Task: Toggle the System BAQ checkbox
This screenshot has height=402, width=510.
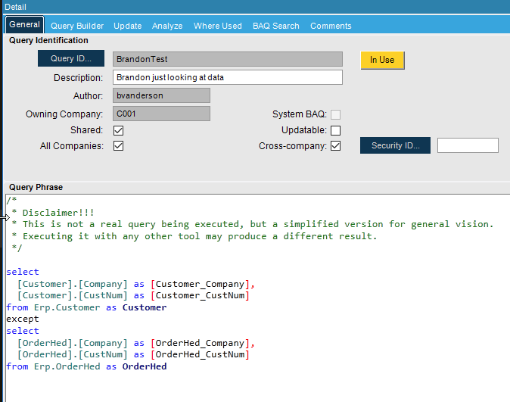Action: [335, 114]
